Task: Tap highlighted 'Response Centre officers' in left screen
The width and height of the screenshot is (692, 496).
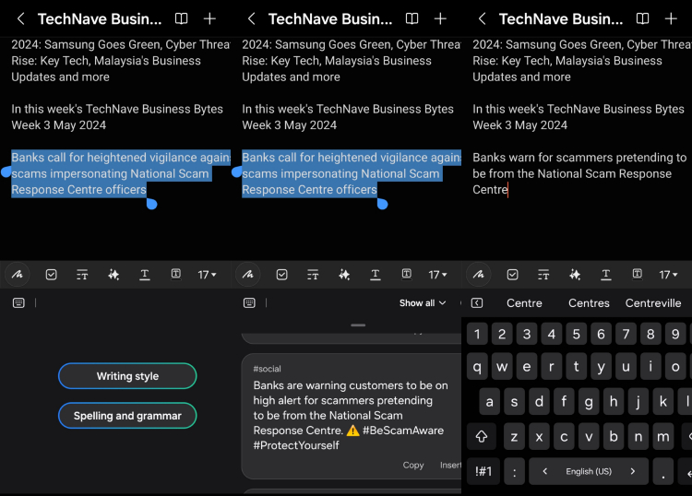Action: [x=78, y=190]
